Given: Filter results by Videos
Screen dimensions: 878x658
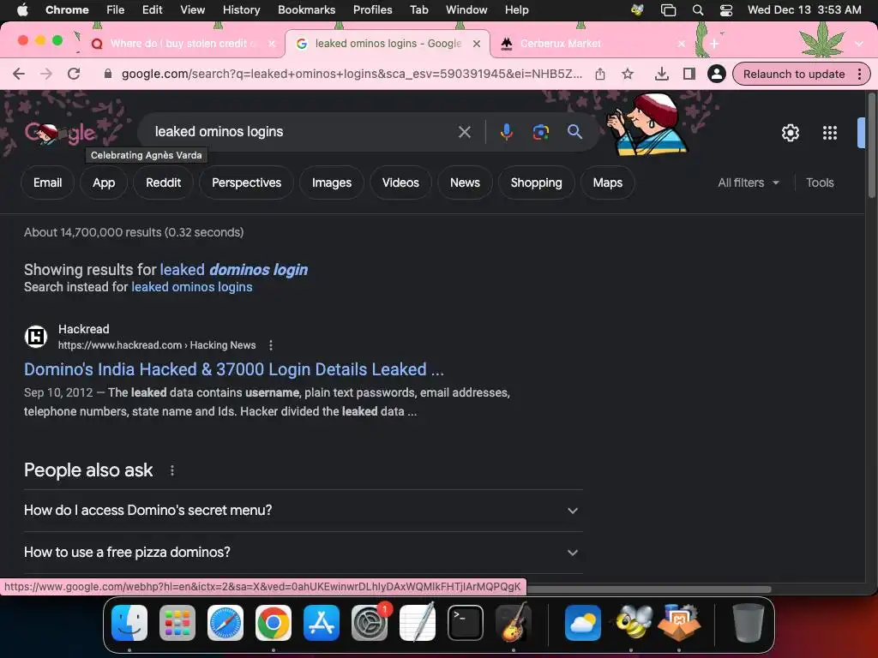Looking at the screenshot, I should coord(400,183).
